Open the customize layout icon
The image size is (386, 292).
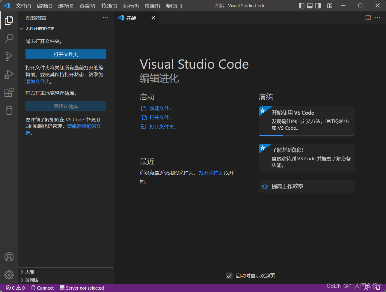[330, 6]
